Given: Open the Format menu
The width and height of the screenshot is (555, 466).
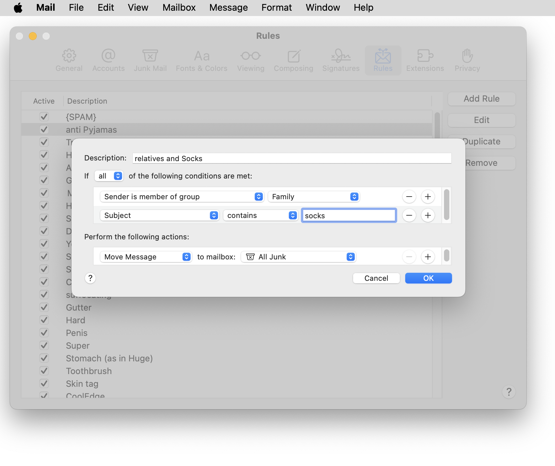Looking at the screenshot, I should (276, 8).
